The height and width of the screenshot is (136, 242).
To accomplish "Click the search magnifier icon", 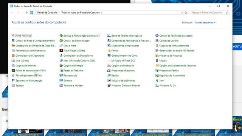I will tap(227, 12).
